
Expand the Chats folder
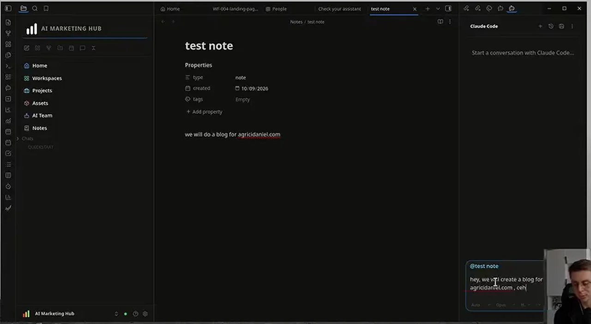27,139
